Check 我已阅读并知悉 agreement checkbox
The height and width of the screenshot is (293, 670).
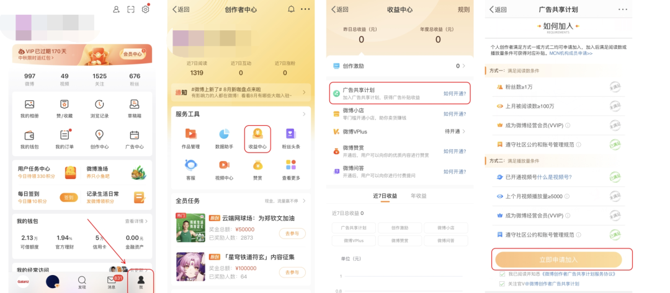502,274
